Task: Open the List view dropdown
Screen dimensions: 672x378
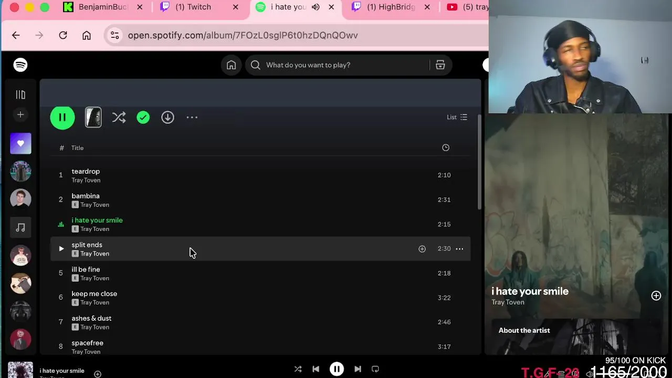Action: 457,117
